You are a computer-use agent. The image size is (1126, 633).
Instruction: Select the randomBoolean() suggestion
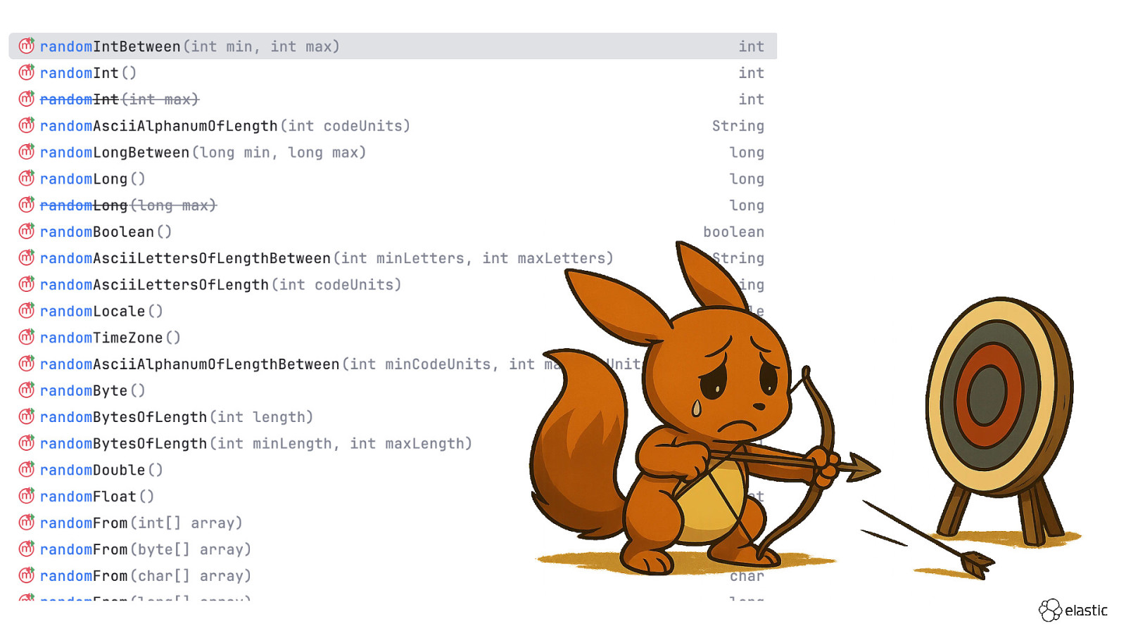[x=393, y=231]
